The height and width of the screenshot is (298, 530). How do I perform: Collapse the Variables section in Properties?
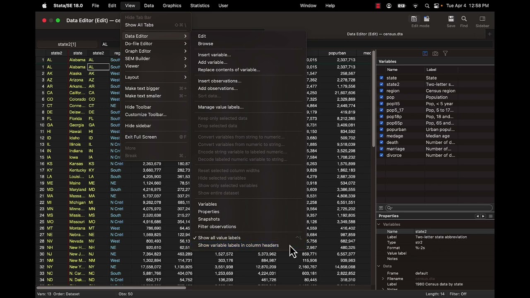378,224
